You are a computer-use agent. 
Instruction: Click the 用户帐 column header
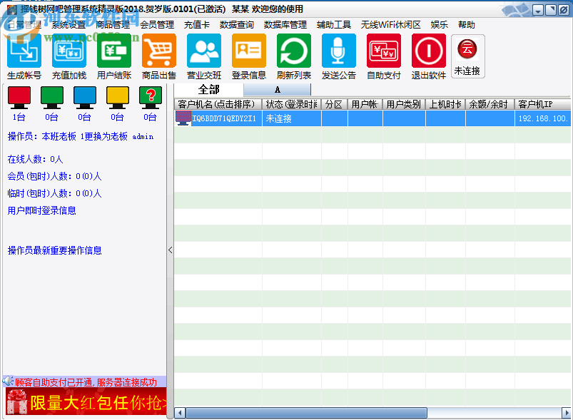point(365,104)
